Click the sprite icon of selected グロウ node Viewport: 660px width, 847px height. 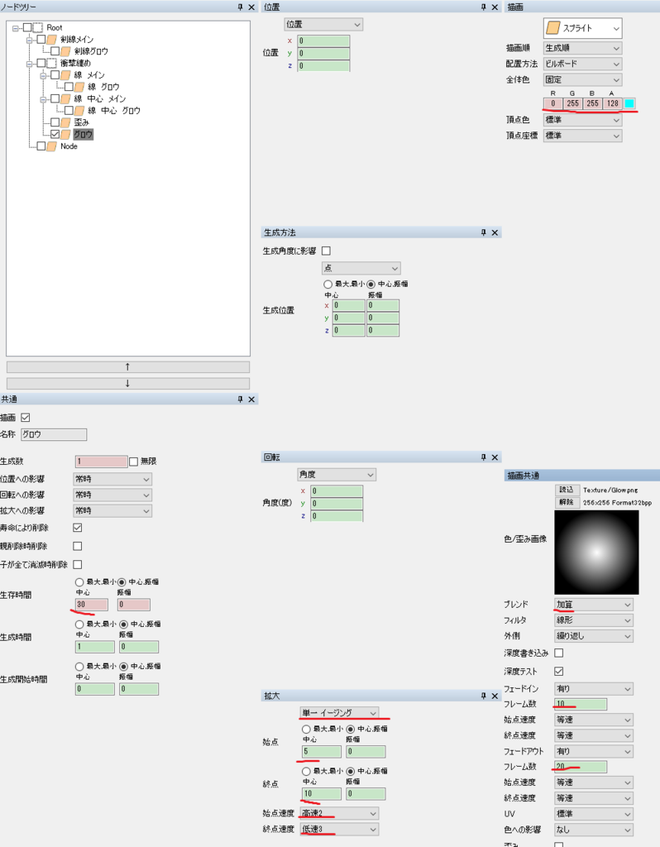66,135
